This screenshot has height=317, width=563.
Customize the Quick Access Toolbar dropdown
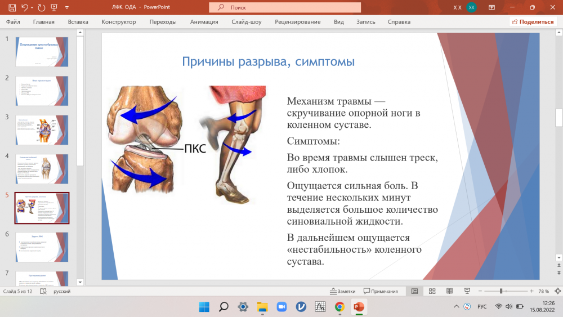coord(67,7)
